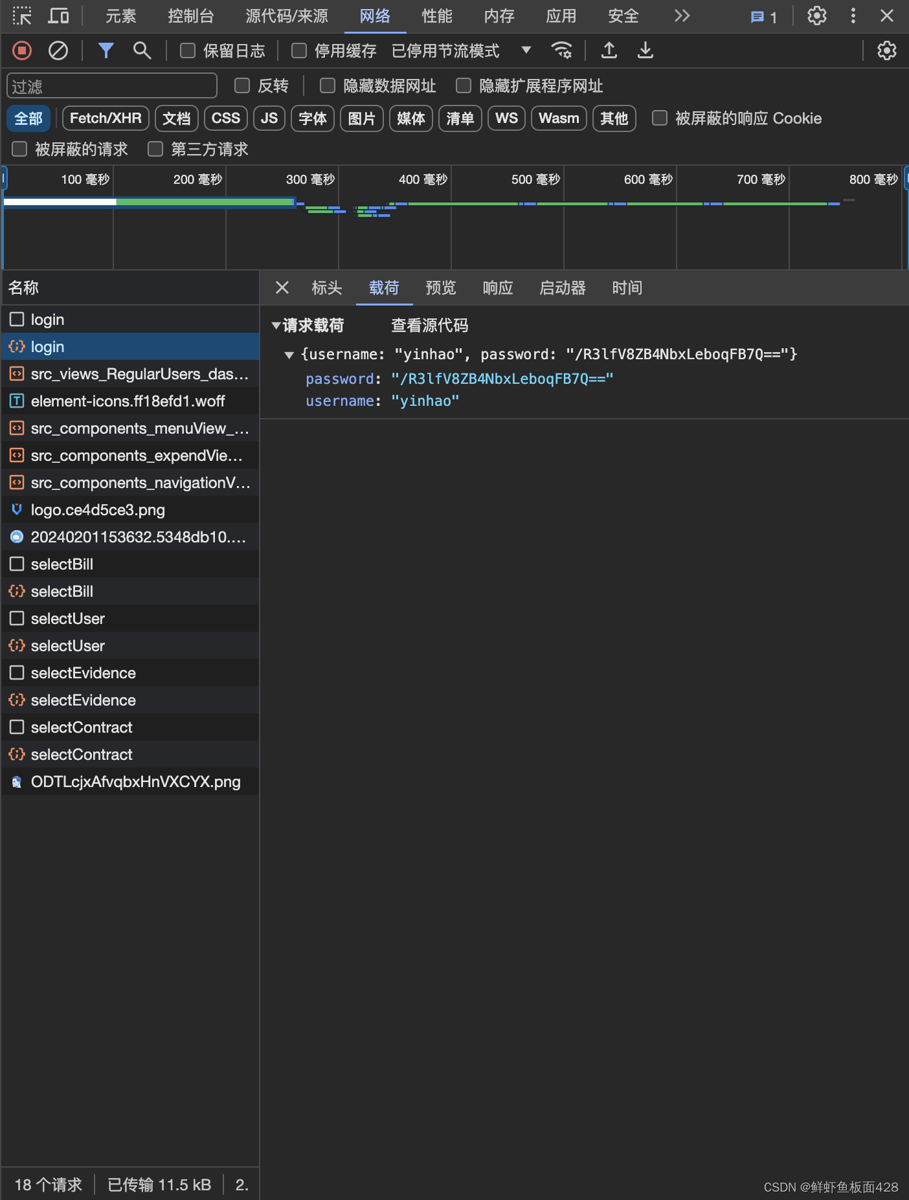Clear the network log
Screen dimensions: 909x1200
click(x=58, y=50)
